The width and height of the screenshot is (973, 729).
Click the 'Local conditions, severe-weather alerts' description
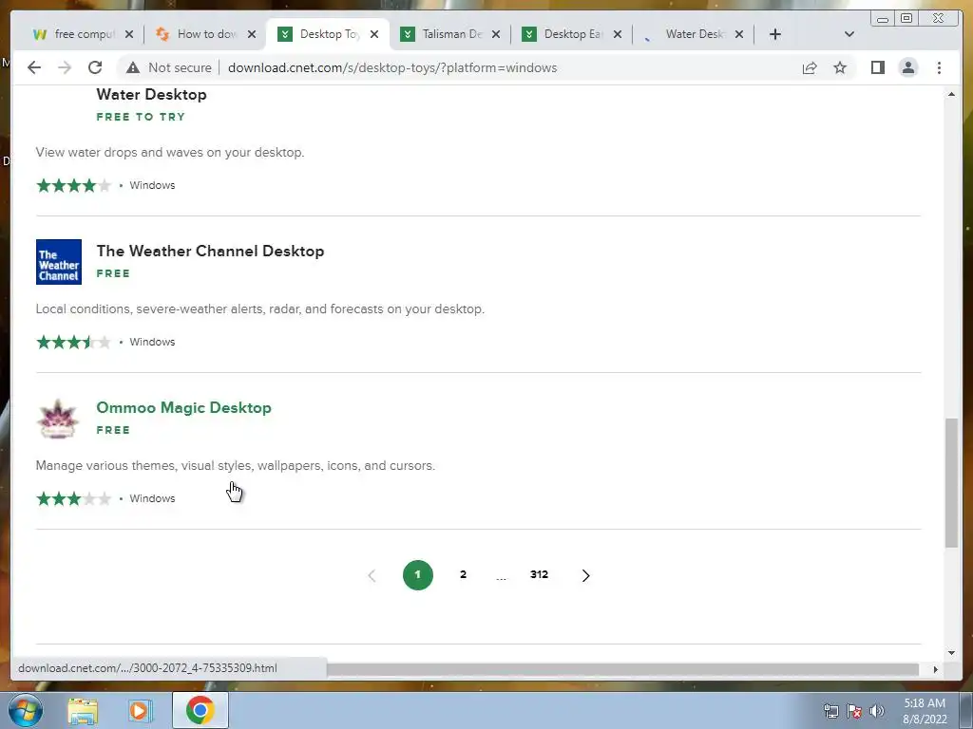260,308
